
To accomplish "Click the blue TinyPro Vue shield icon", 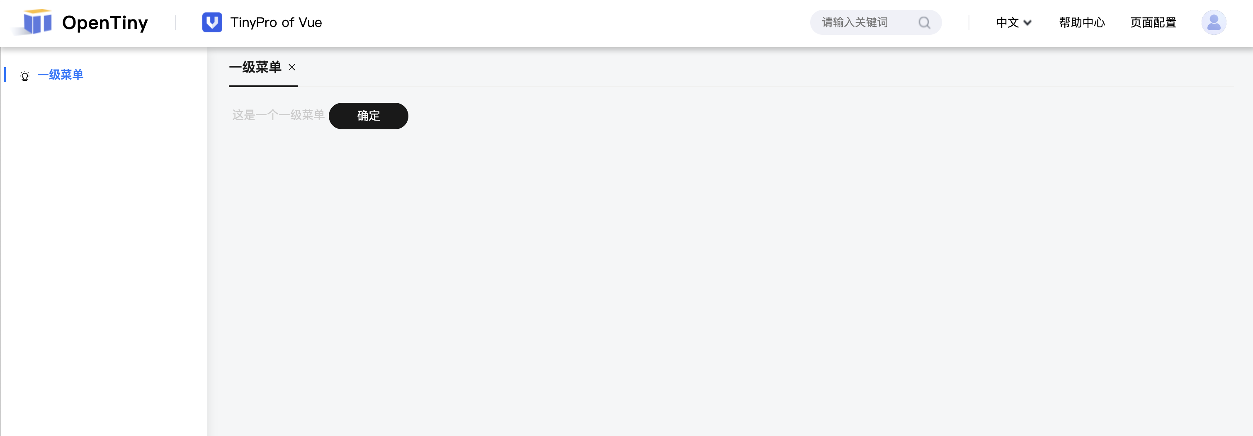I will (x=212, y=22).
